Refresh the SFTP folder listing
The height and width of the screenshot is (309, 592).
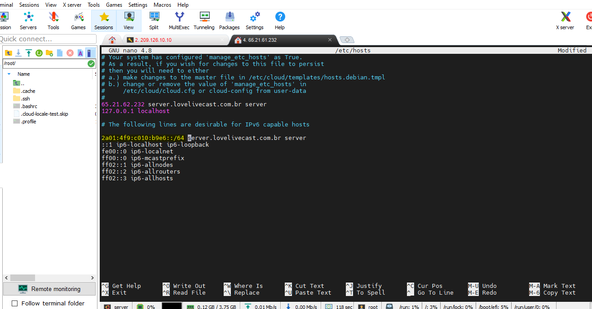point(39,53)
